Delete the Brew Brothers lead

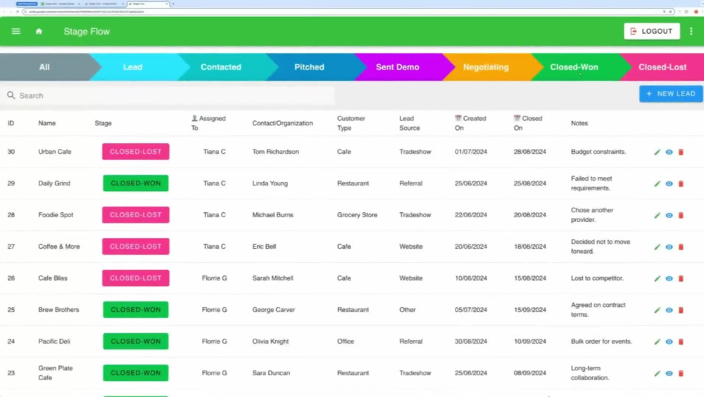(681, 310)
